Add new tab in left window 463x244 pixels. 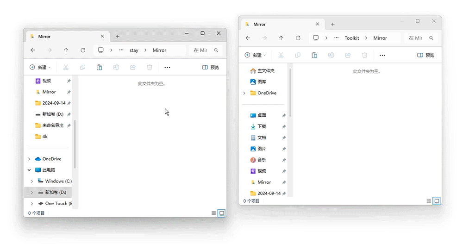click(118, 36)
